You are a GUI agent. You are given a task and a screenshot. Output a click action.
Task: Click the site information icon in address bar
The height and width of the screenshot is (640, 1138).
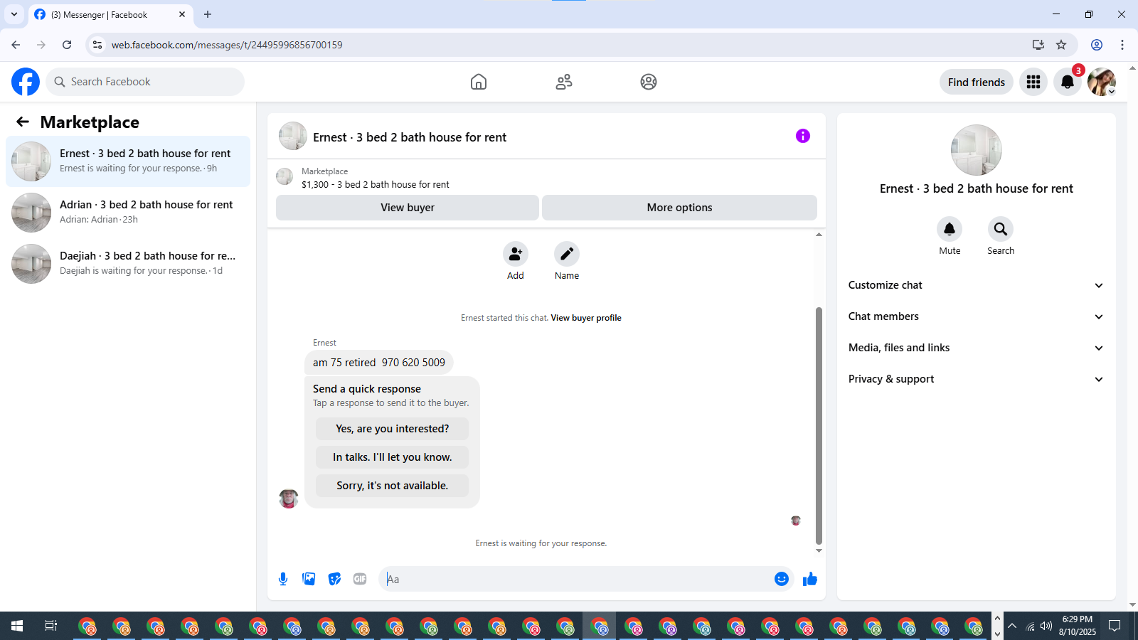coord(97,45)
